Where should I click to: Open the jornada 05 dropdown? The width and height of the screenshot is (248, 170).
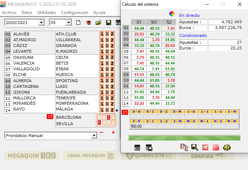(x=68, y=23)
